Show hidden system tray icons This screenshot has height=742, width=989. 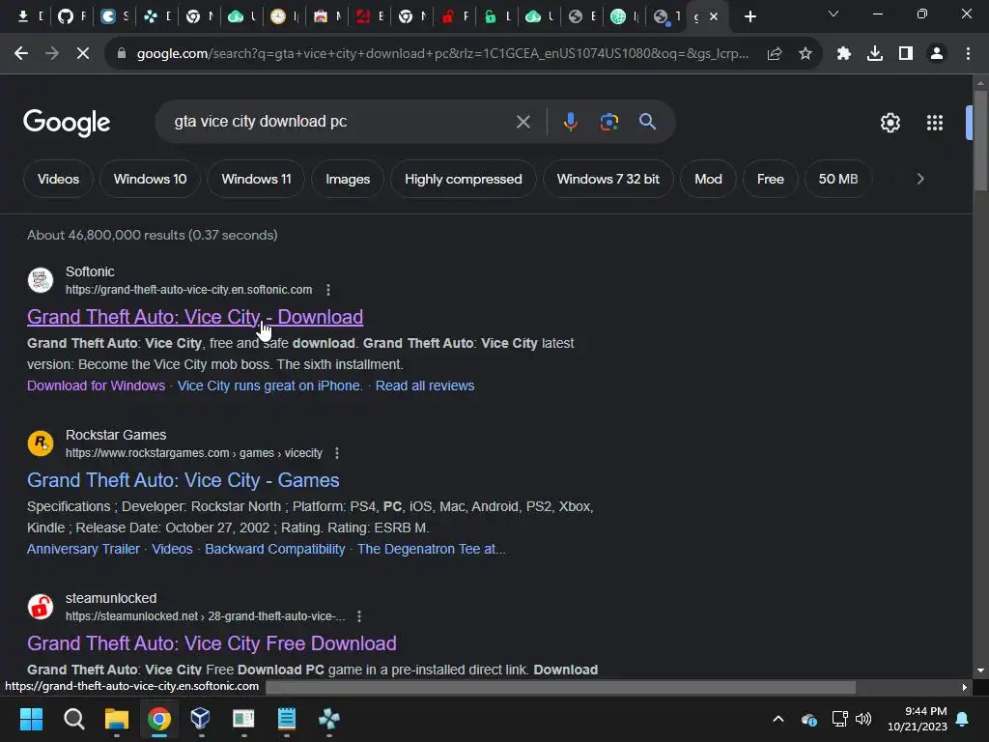click(778, 719)
